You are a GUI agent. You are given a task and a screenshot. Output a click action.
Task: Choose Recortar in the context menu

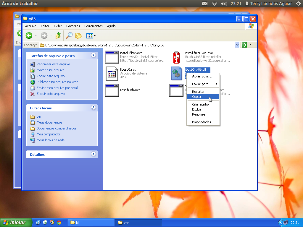coord(203,92)
